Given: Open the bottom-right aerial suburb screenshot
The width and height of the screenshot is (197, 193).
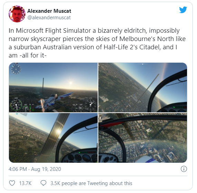Looking at the screenshot, I should tap(143, 138).
